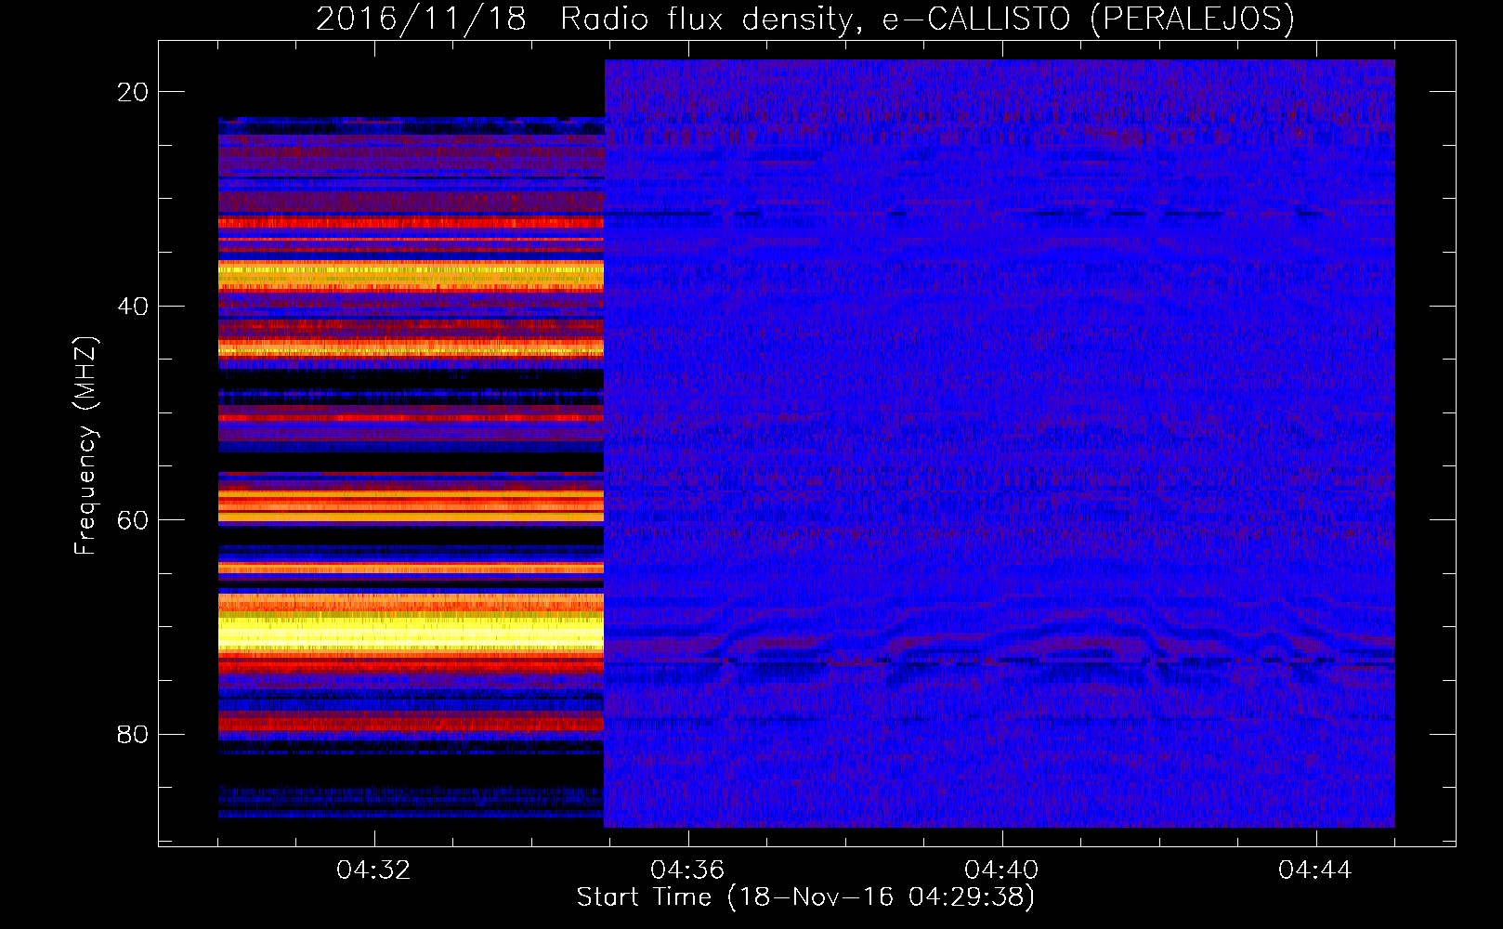Click the 40 frequency tick label

[134, 307]
